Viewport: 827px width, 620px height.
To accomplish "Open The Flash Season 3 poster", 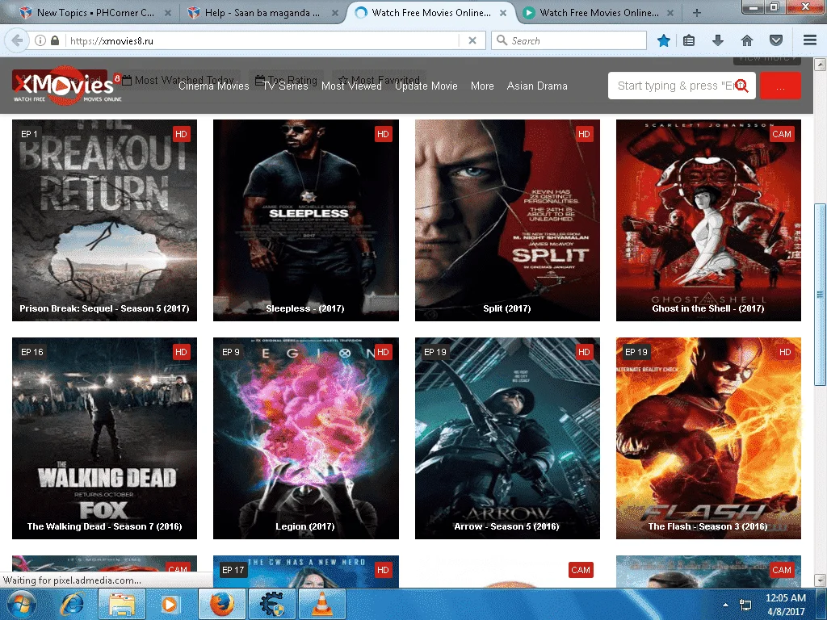I will tap(708, 438).
